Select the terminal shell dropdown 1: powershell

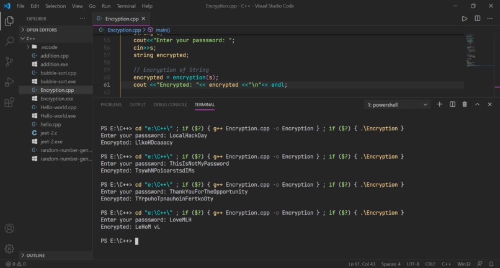(397, 105)
